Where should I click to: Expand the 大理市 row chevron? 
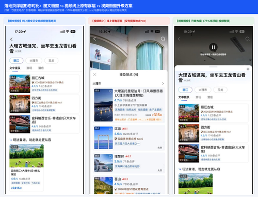(x=163, y=83)
